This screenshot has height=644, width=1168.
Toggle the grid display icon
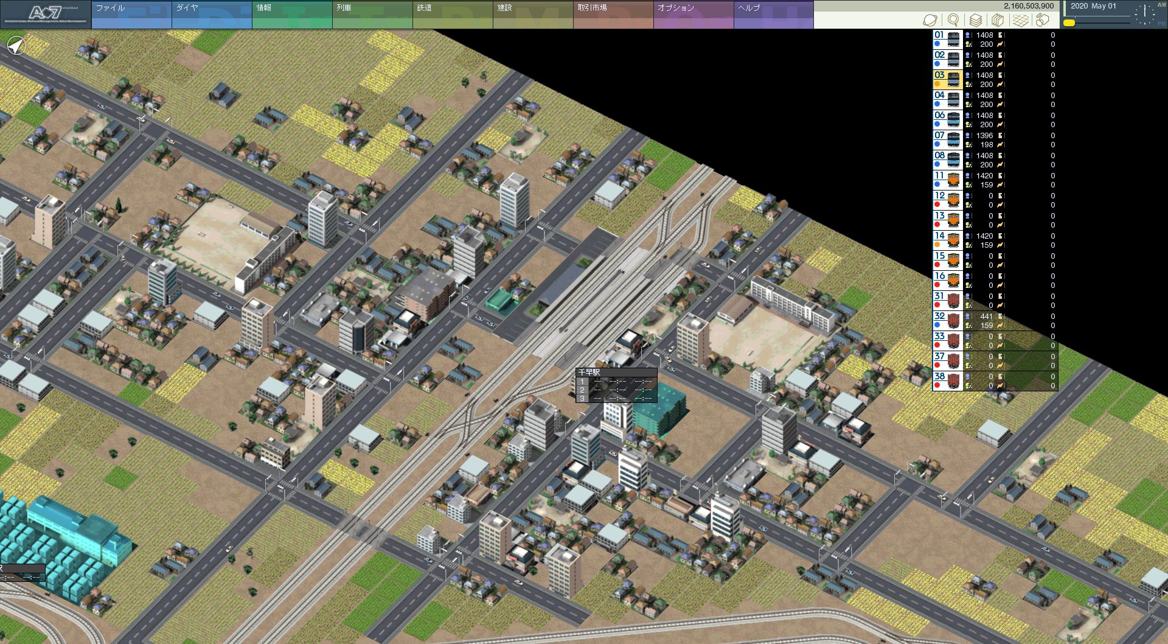point(1020,20)
